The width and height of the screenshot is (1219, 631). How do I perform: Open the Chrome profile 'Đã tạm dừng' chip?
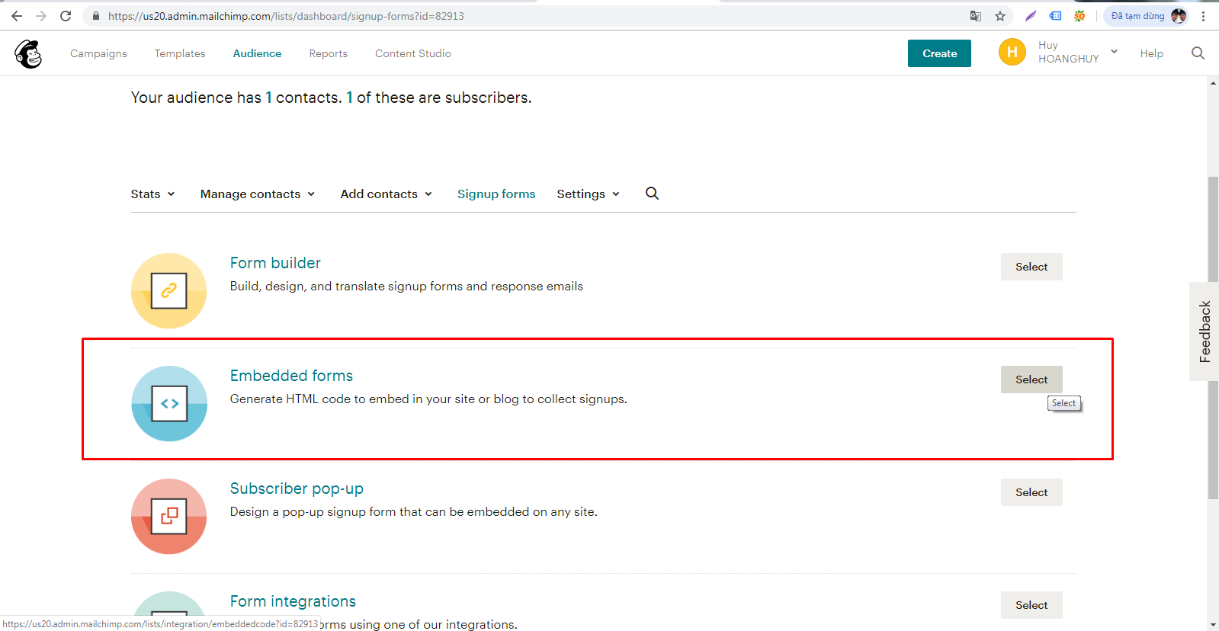click(1146, 16)
